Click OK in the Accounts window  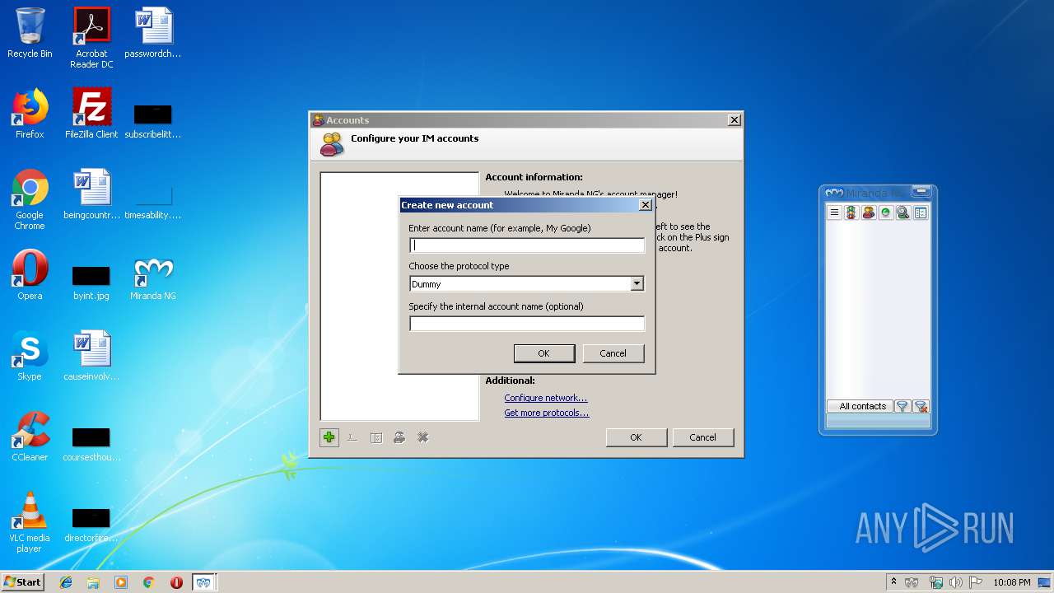tap(636, 437)
